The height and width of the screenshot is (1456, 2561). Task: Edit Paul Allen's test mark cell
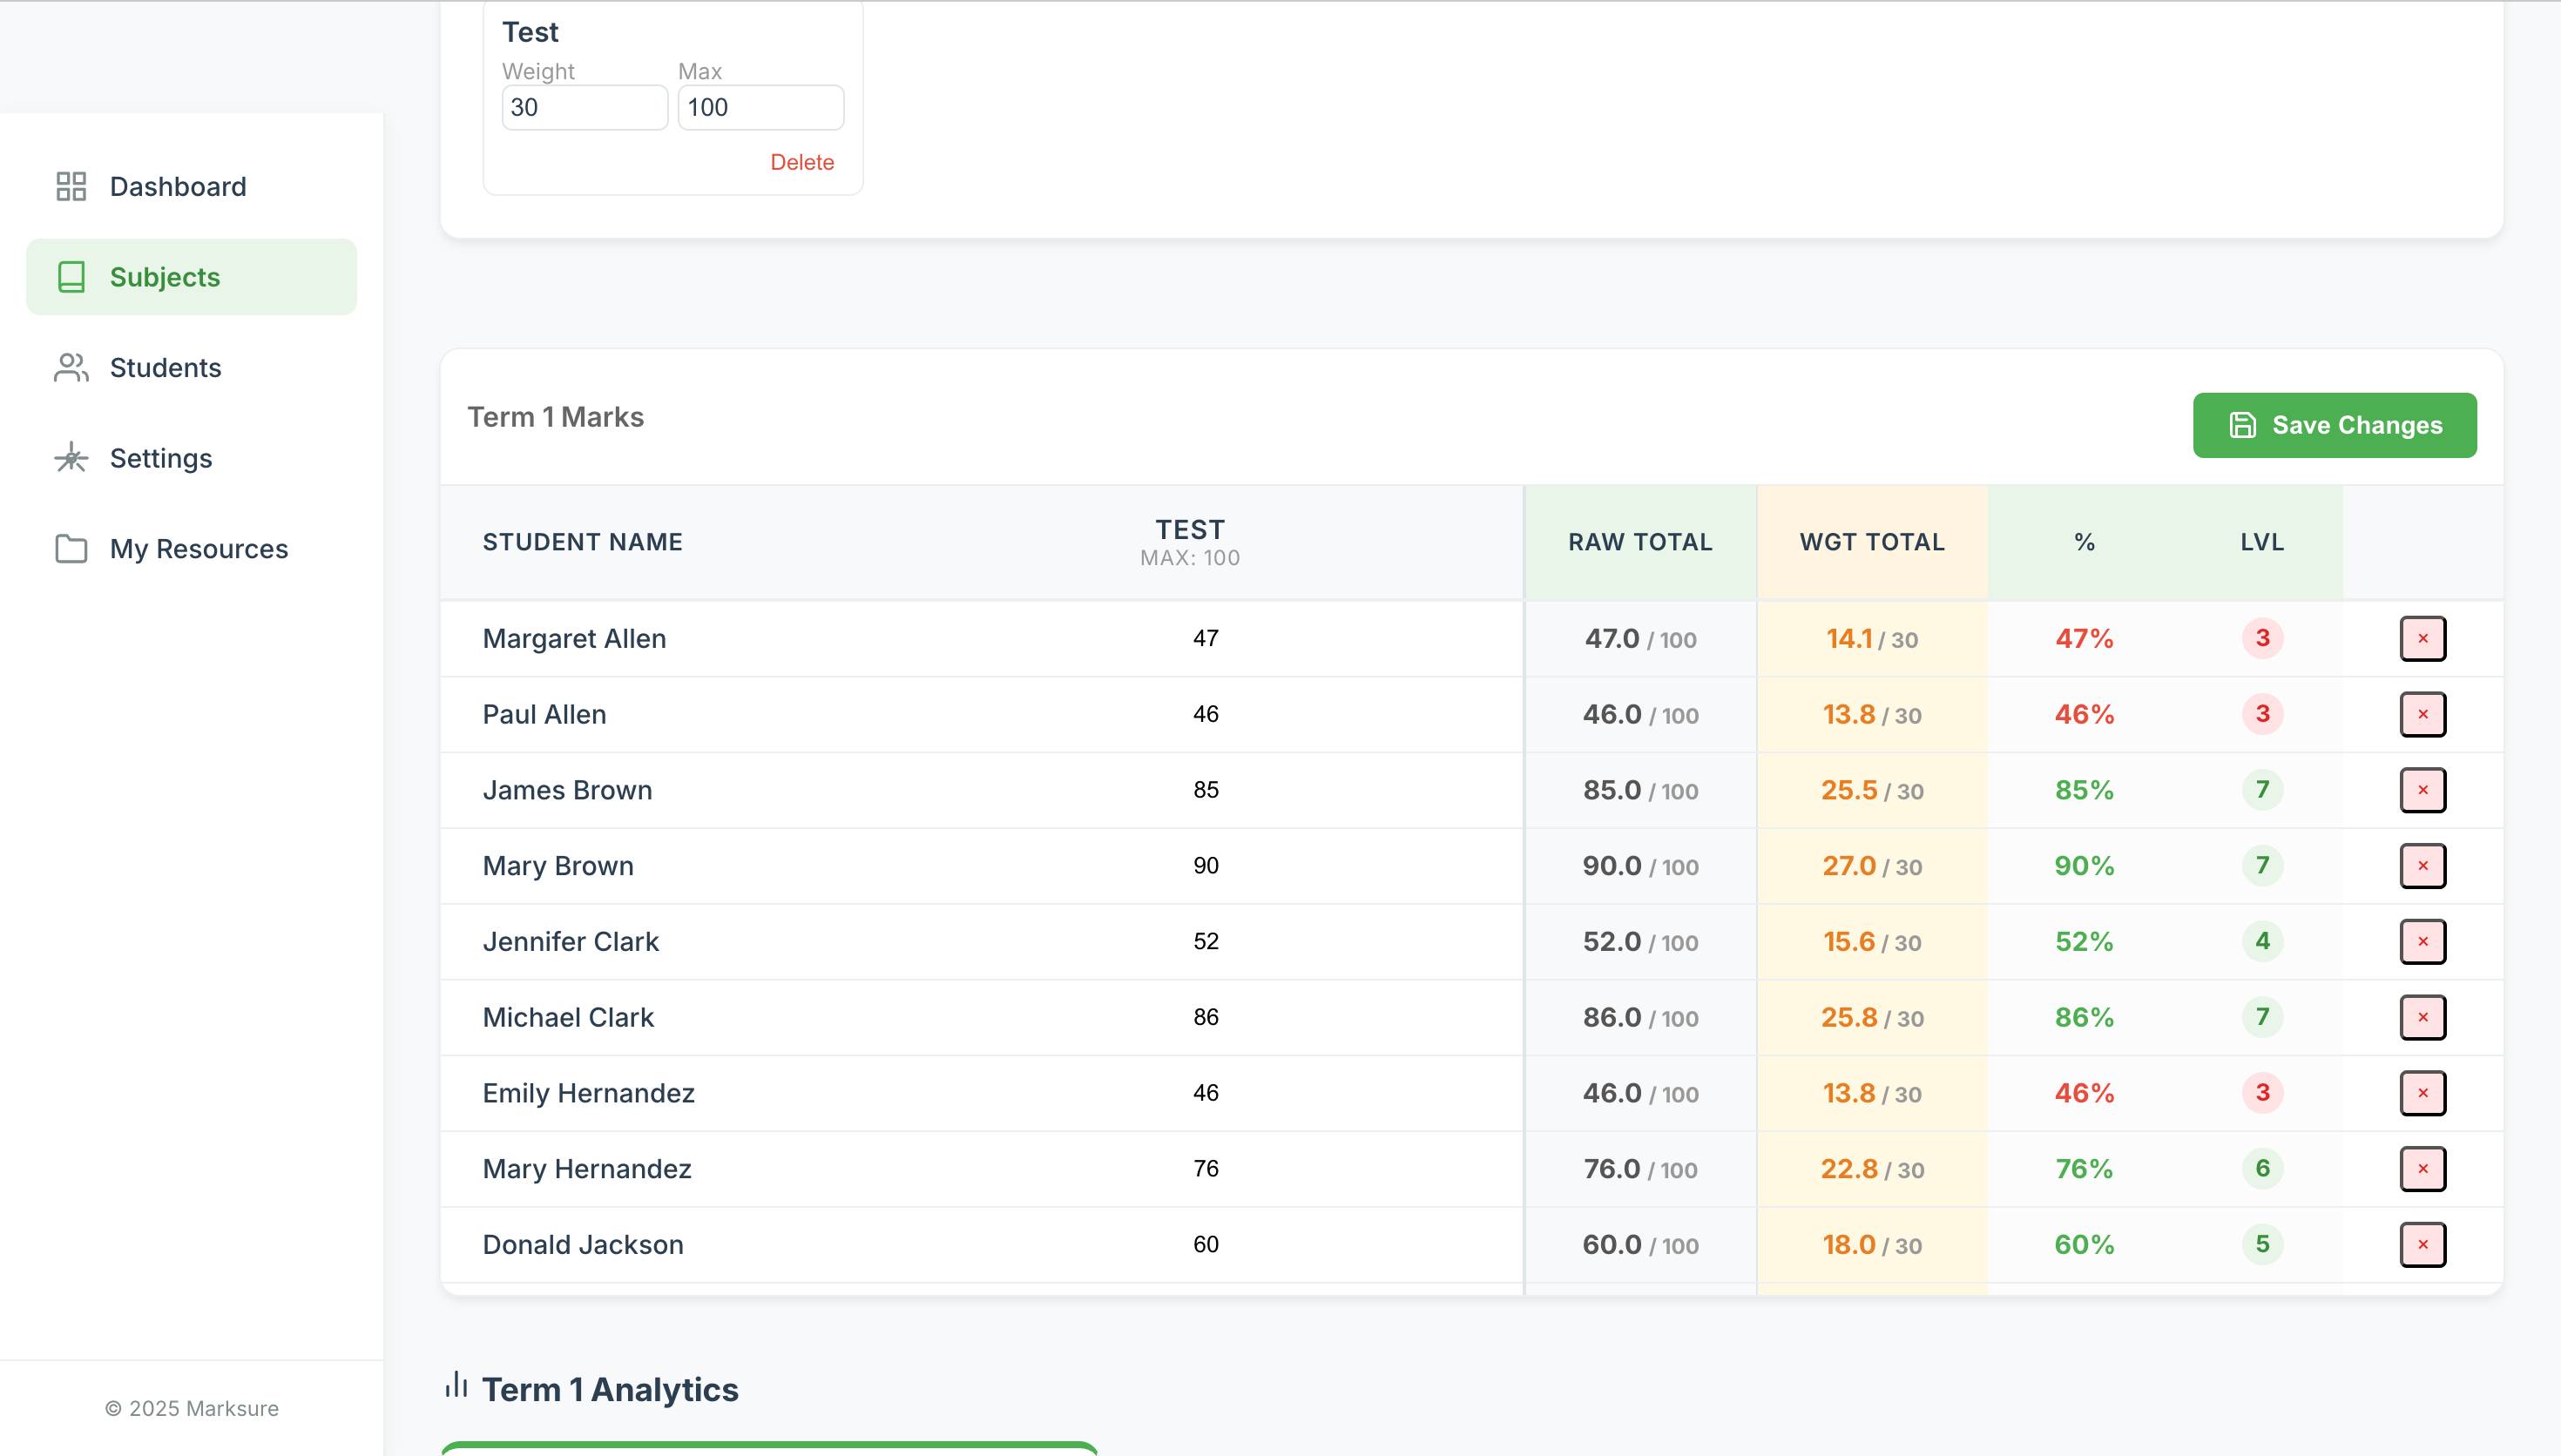(x=1205, y=714)
